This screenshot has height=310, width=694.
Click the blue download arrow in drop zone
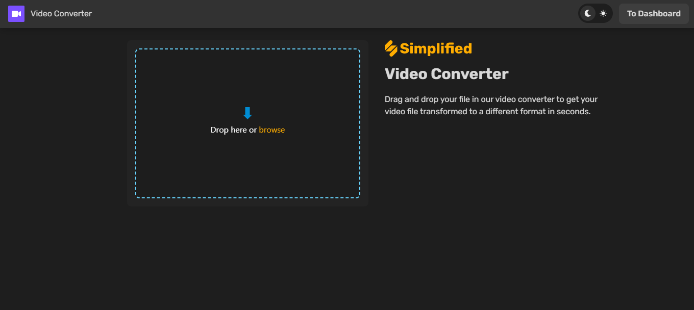coord(247,113)
